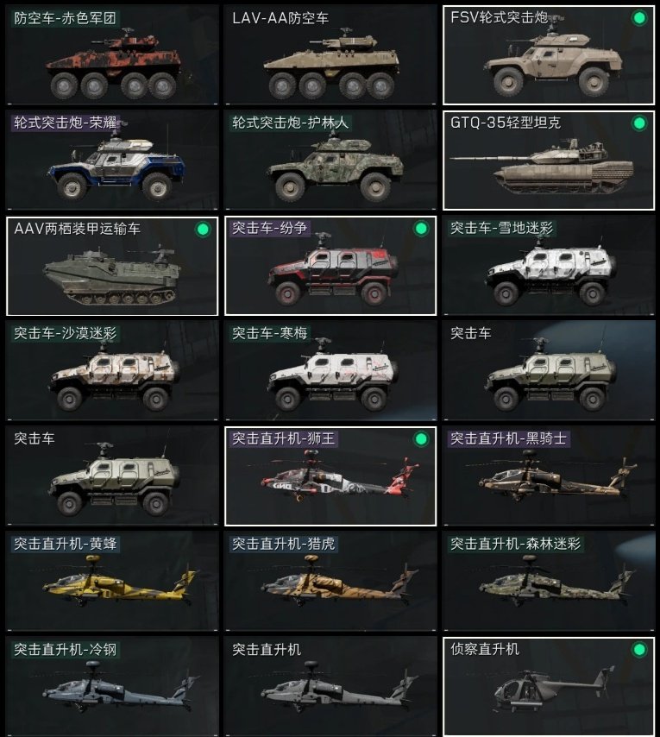This screenshot has width=660, height=737.
Task: Select the 防空车-赤色军团 vehicle skin
Action: 112,55
